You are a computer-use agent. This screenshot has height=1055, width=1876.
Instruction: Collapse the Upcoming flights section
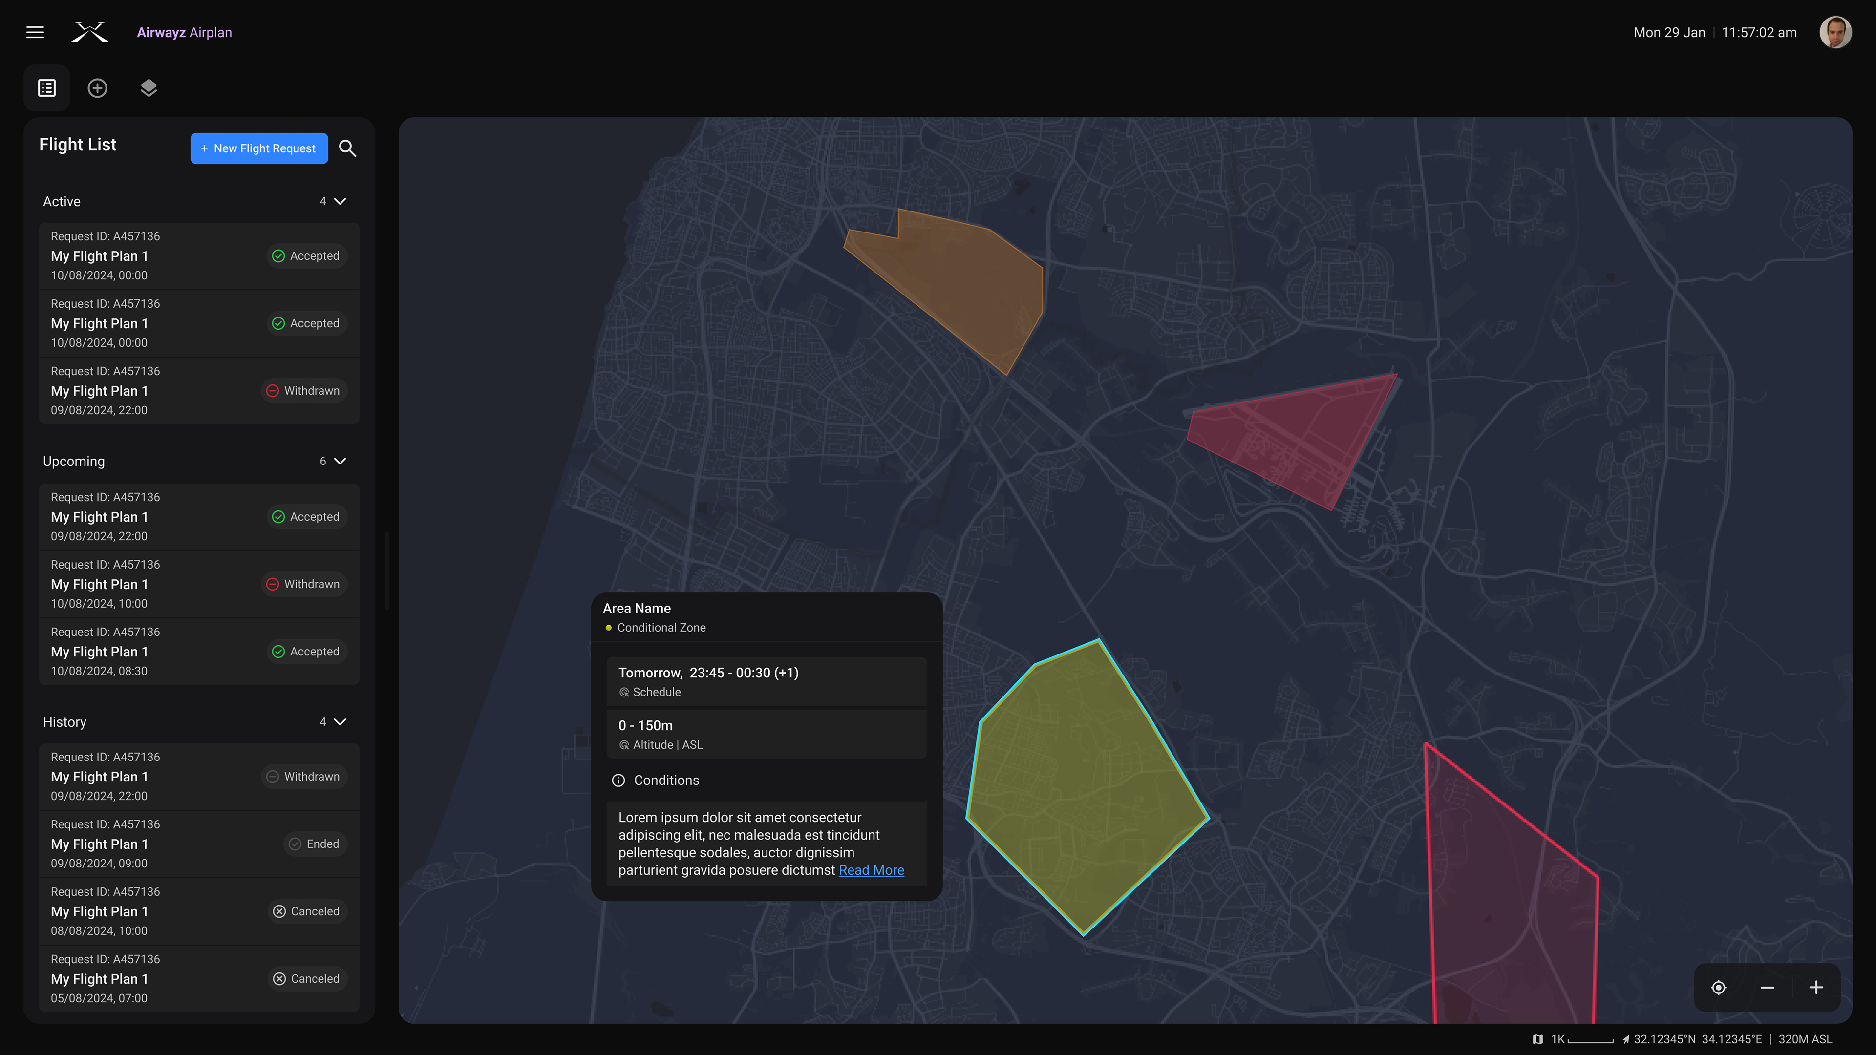[x=340, y=462]
